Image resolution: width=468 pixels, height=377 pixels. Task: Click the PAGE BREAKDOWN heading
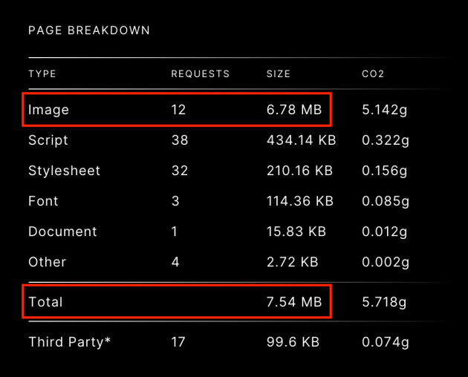[x=89, y=30]
